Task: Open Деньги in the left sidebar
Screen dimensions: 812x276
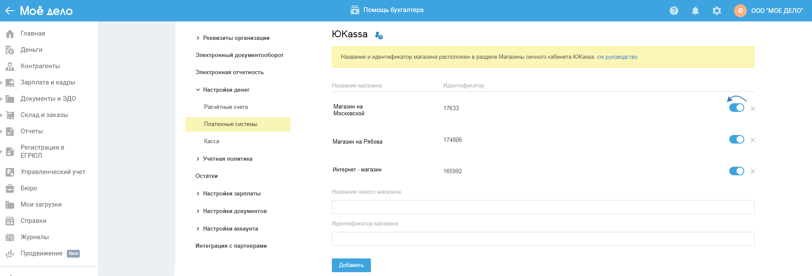Action: coord(31,50)
